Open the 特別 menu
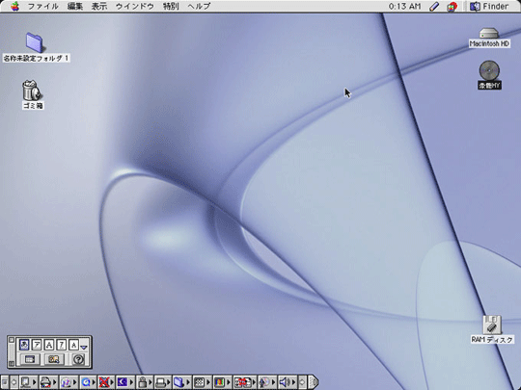 [x=171, y=6]
